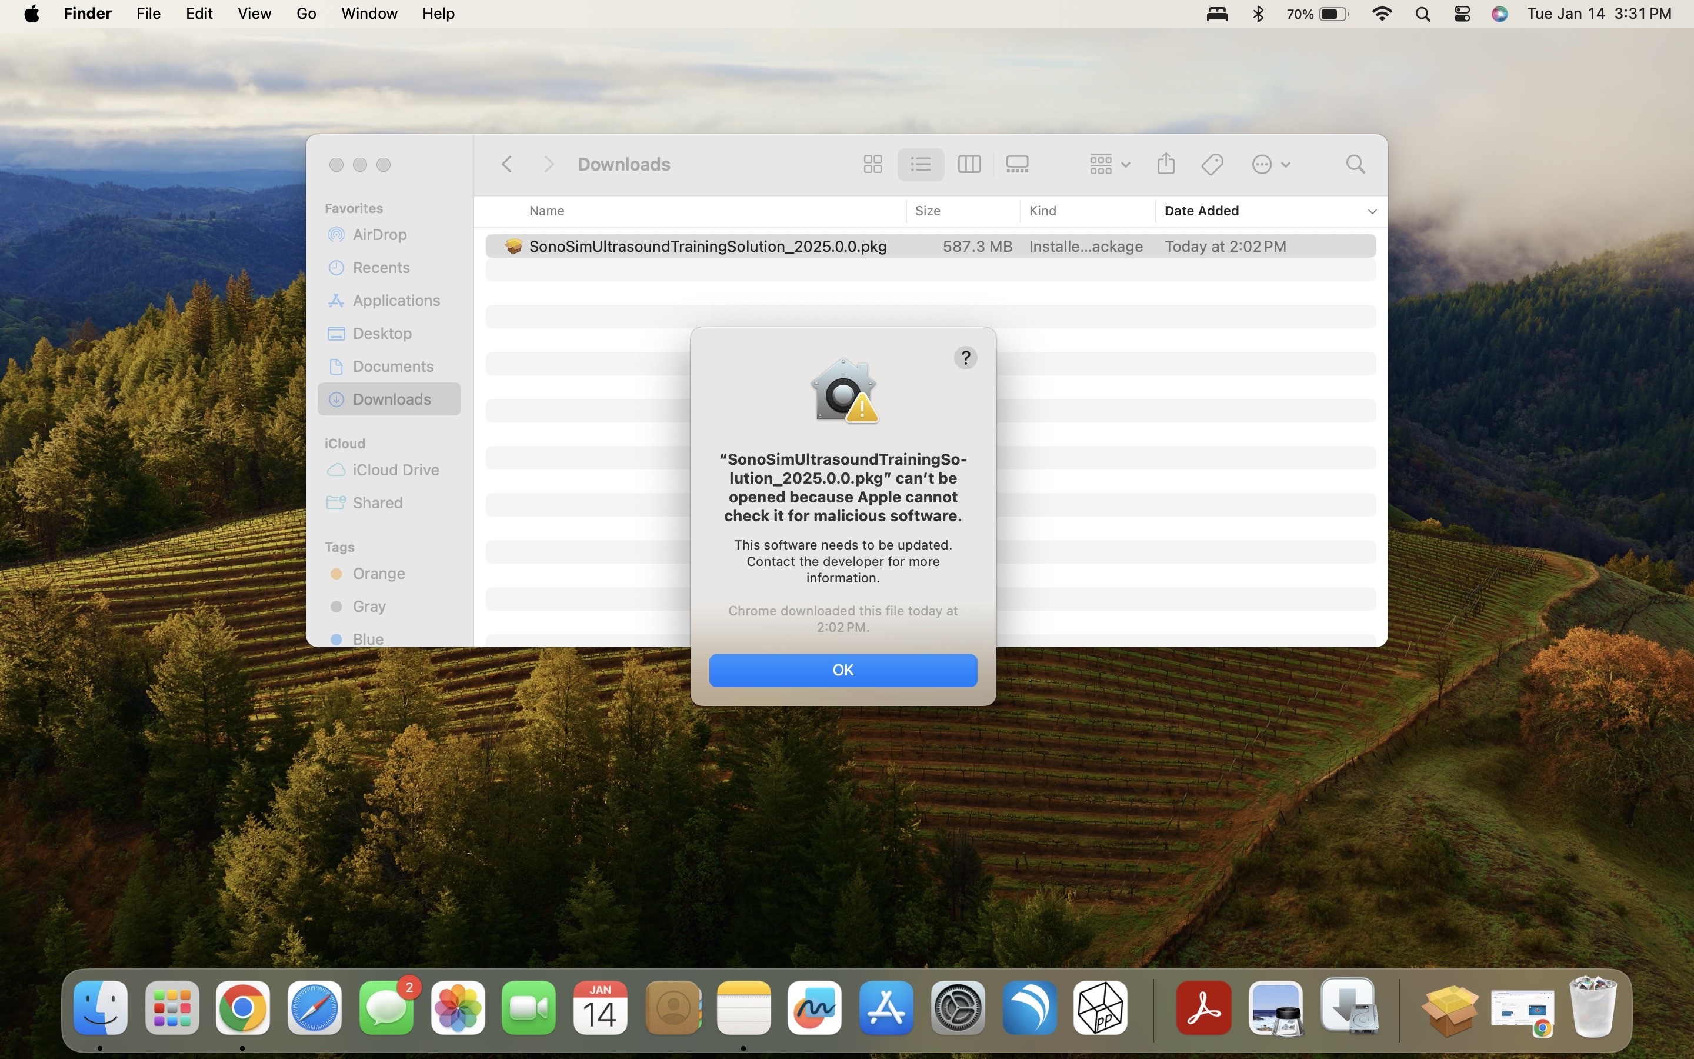Viewport: 1694px width, 1059px height.
Task: Open the Go menu
Action: coord(306,14)
